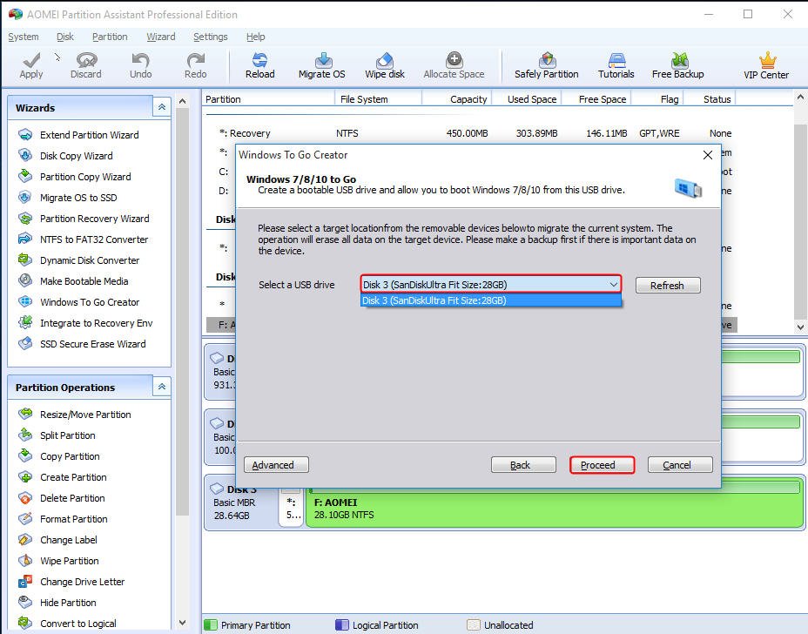Choose Disk 3 SanDiskUltra Fit list option
This screenshot has height=634, width=808.
click(490, 300)
